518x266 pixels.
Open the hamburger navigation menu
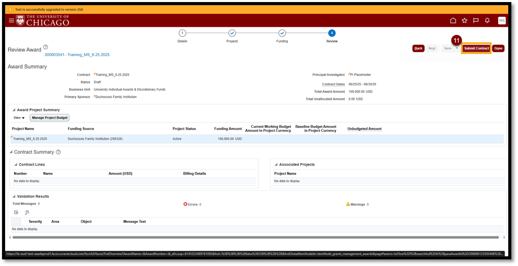[x=11, y=21]
